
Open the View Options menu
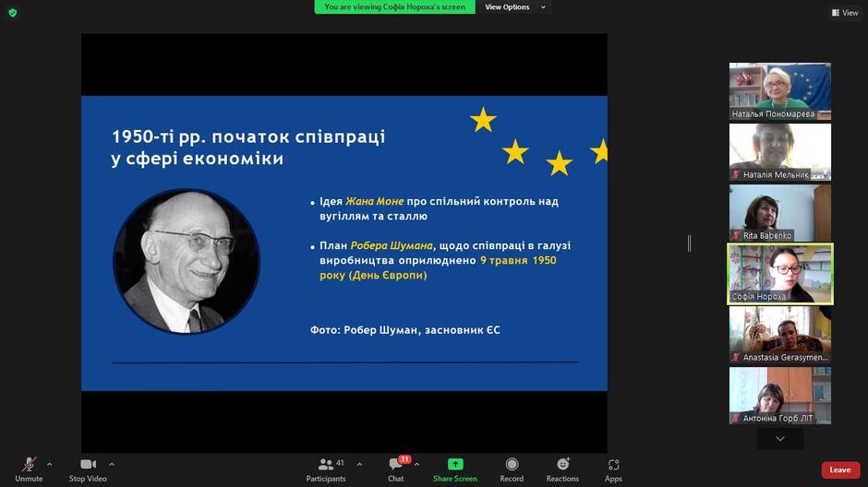(x=514, y=7)
